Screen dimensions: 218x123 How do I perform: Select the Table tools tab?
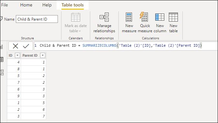(72, 5)
